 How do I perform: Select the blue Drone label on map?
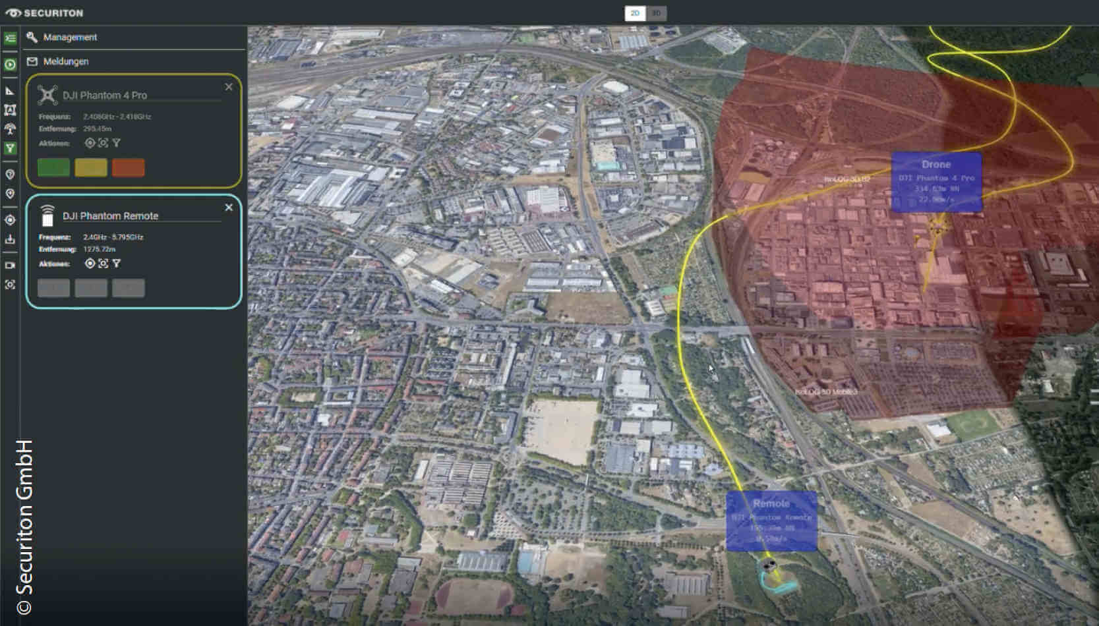point(936,182)
